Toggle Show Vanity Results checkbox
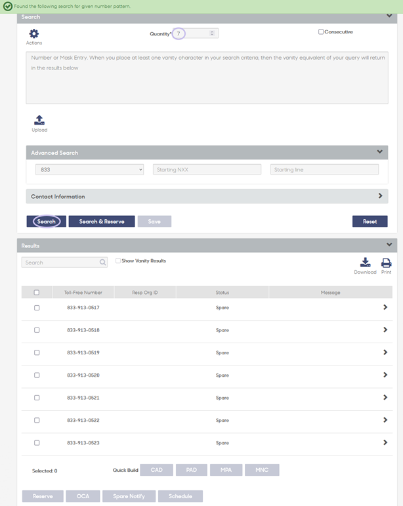 [x=118, y=261]
